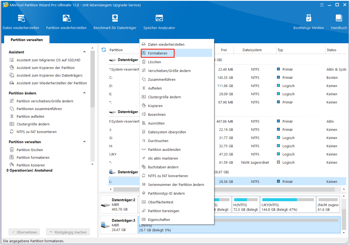The width and height of the screenshot is (350, 245).
Task: Collapse the Partition ändern section
Action: 84,93
